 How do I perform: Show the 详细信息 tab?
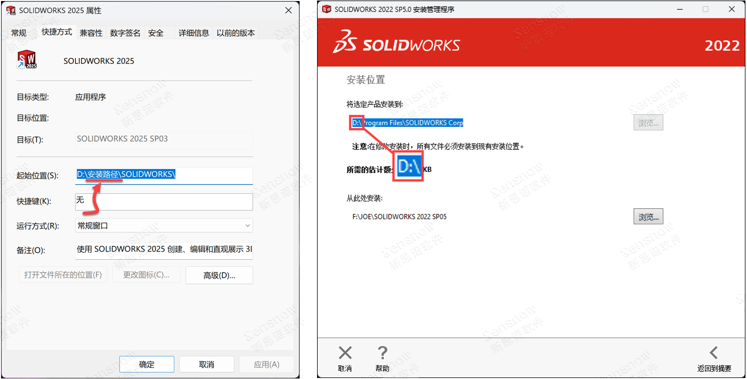pos(193,33)
